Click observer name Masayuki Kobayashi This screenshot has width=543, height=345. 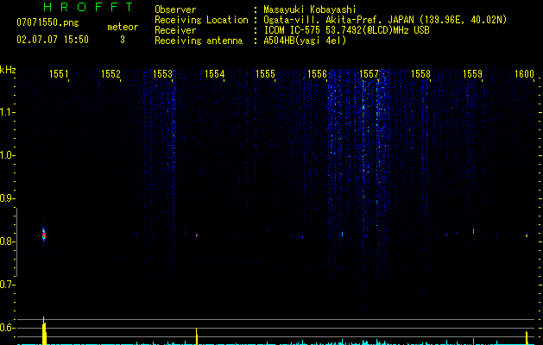[x=310, y=9]
